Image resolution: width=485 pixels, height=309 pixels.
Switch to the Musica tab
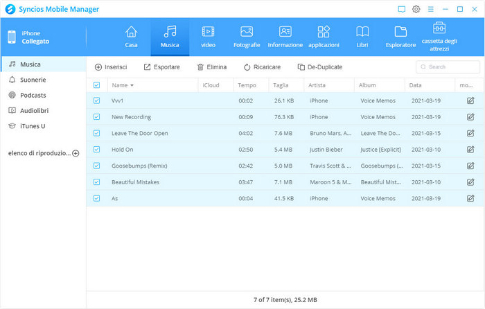coord(170,37)
